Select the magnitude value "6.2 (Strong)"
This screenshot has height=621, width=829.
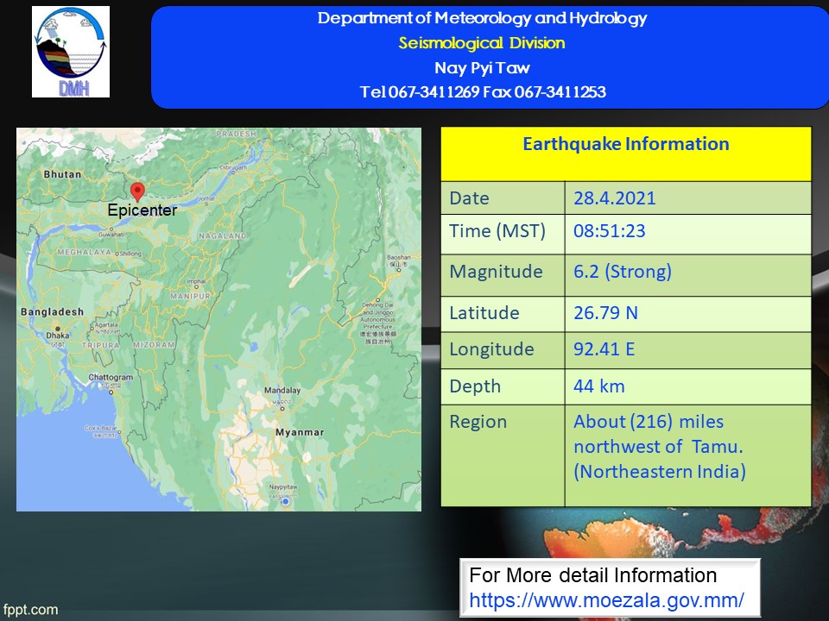[623, 272]
